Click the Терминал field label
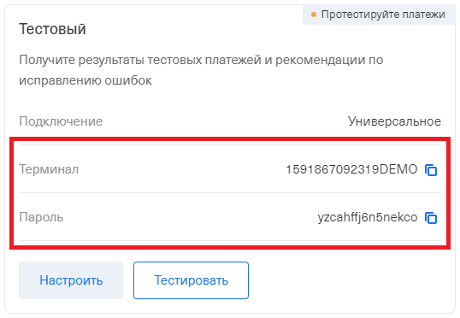Screen dimensions: 460x318 49,169
